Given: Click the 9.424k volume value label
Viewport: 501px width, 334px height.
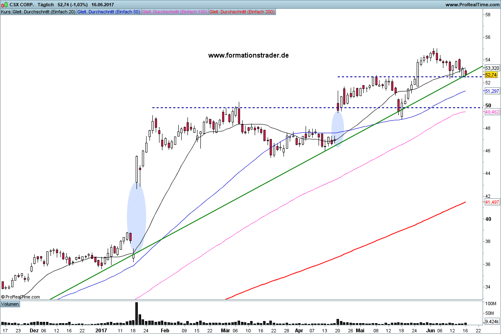Looking at the screenshot, I should (492, 321).
